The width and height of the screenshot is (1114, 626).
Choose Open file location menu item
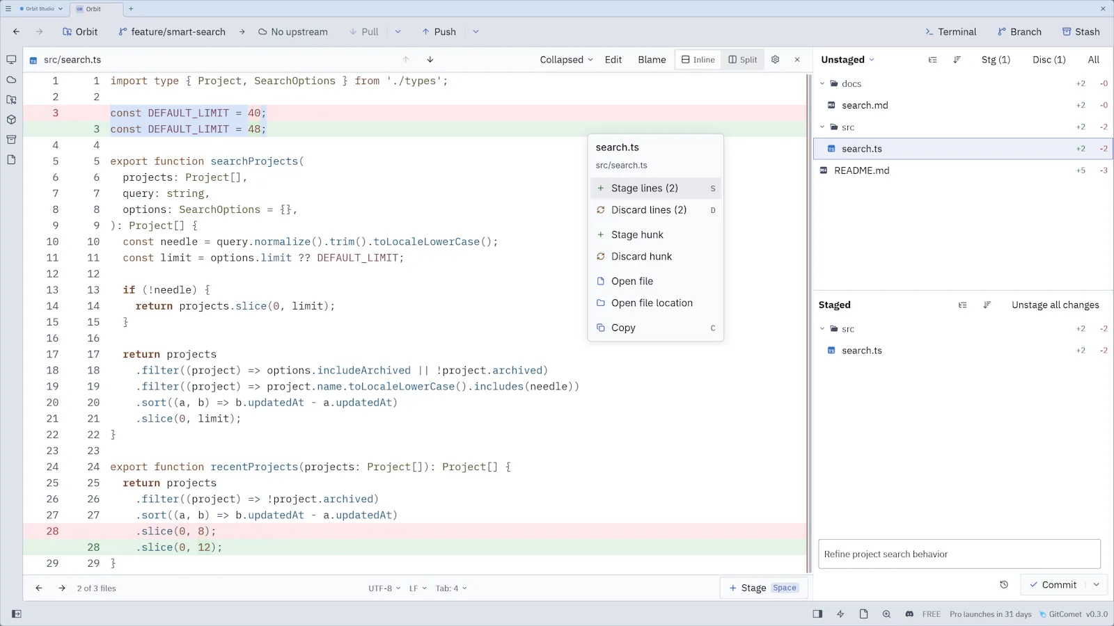click(x=655, y=303)
